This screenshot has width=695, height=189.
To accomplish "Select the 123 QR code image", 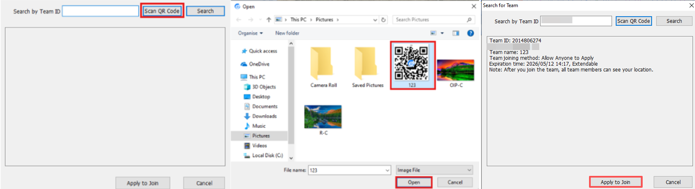I will click(412, 65).
